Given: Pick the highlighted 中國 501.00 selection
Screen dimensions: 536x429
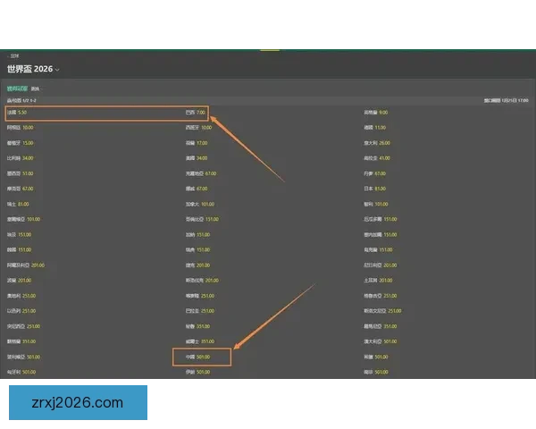Looking at the screenshot, I should [x=202, y=357].
